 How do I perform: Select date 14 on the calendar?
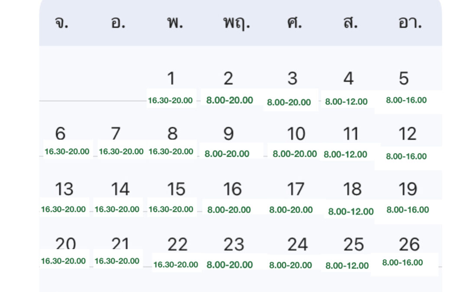click(x=120, y=189)
